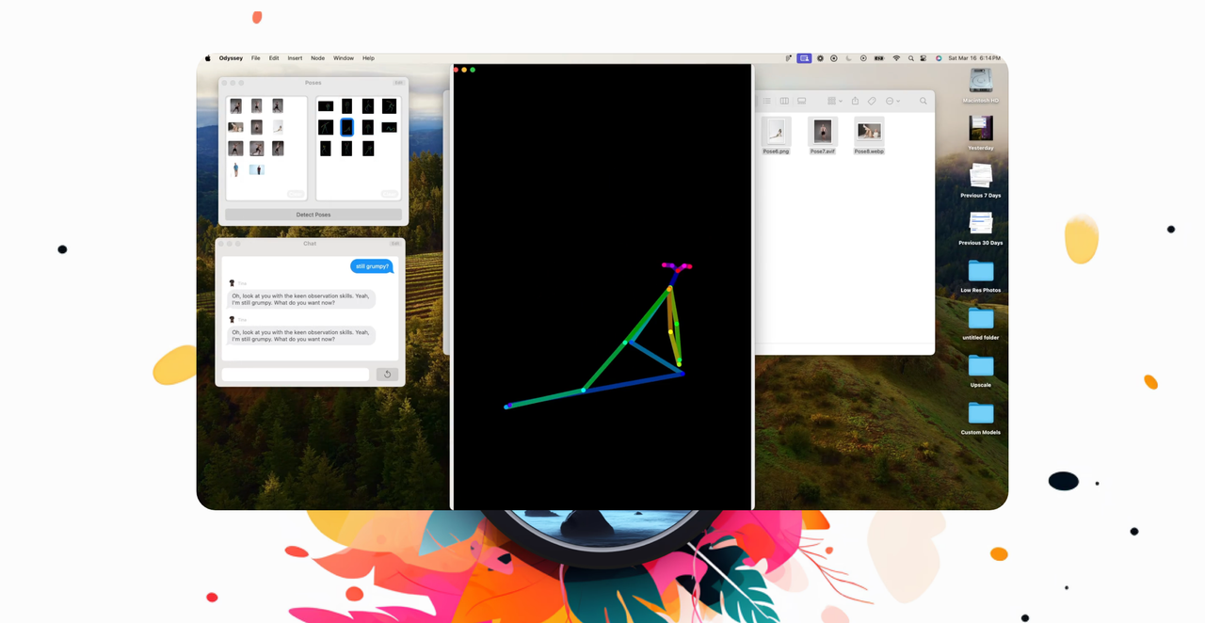Click the date and time in menu bar
This screenshot has height=623, width=1205.
click(x=974, y=58)
